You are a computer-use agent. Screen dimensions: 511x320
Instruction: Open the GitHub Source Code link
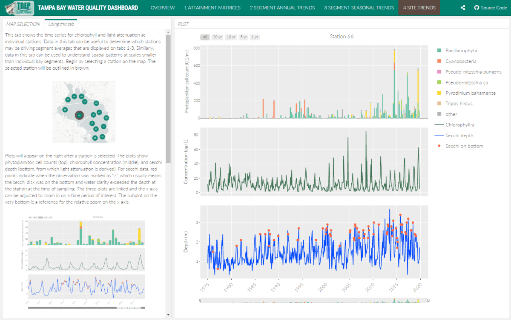(490, 8)
